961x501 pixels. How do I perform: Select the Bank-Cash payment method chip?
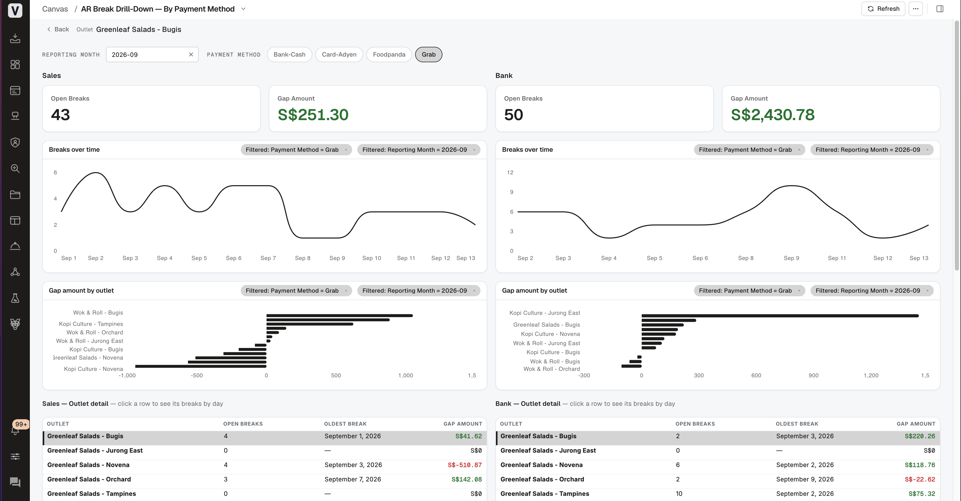[289, 55]
